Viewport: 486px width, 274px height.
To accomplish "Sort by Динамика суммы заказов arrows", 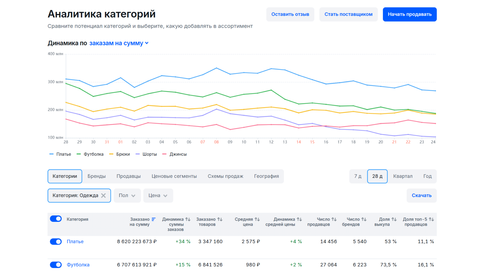I will coord(188,219).
